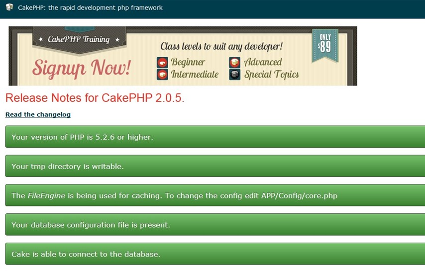Click the PHP version 5.2.6 or higher notice
Image resolution: width=425 pixels, height=271 pixels.
pyautogui.click(x=215, y=137)
